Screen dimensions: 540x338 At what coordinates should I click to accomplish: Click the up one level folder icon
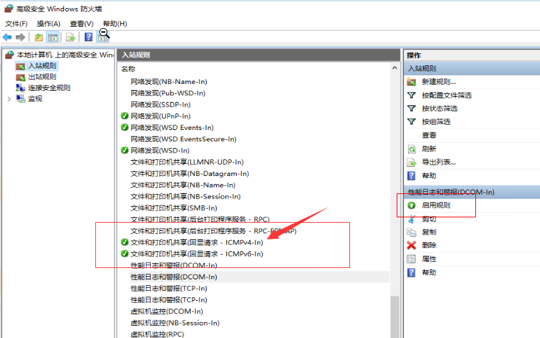click(x=39, y=37)
